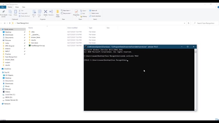Select the FaceRecognition.py file
This screenshot has height=123, width=219.
(x=37, y=46)
